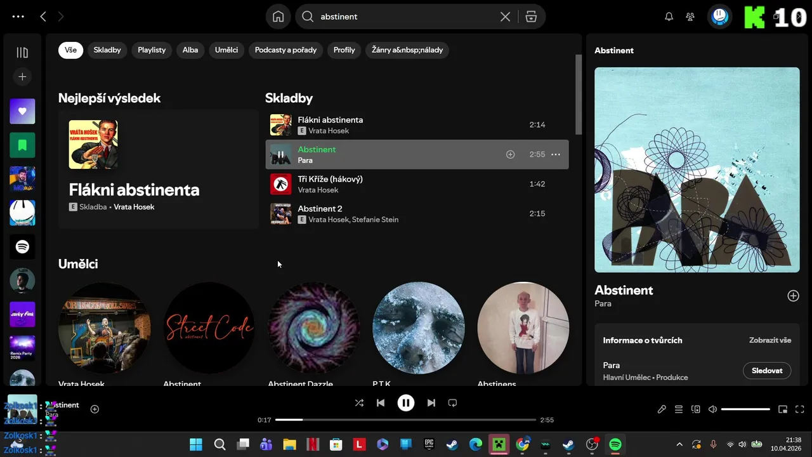812x457 pixels.
Task: Select the Umělci filter chip
Action: click(x=226, y=50)
